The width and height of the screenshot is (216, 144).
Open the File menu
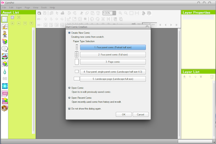pyautogui.click(x=4, y=7)
